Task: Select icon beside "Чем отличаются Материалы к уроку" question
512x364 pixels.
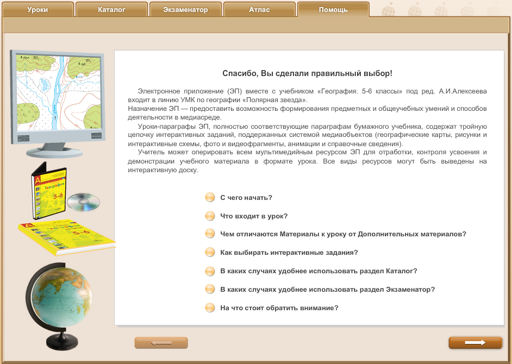Action: 210,234
